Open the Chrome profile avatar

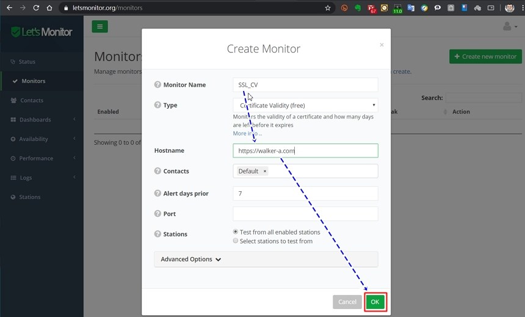[x=509, y=8]
